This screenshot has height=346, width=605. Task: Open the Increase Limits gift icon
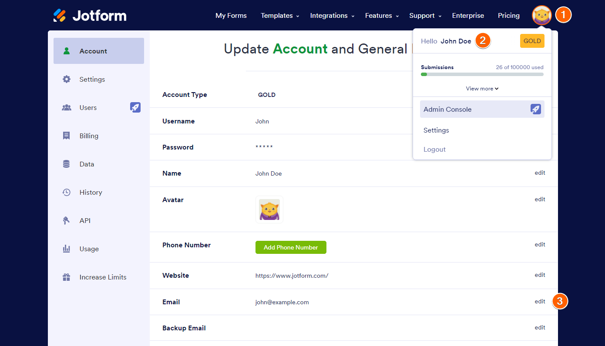(66, 277)
